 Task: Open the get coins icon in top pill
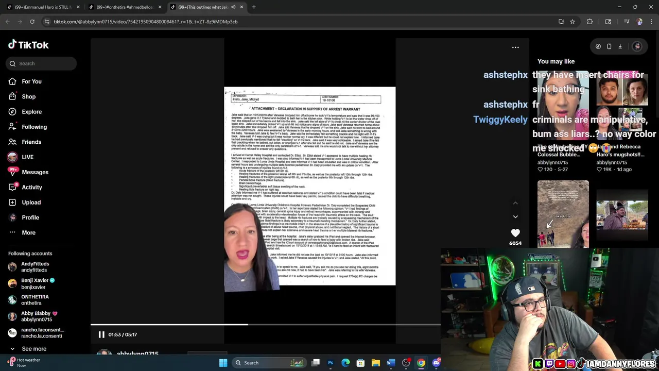pyautogui.click(x=598, y=46)
